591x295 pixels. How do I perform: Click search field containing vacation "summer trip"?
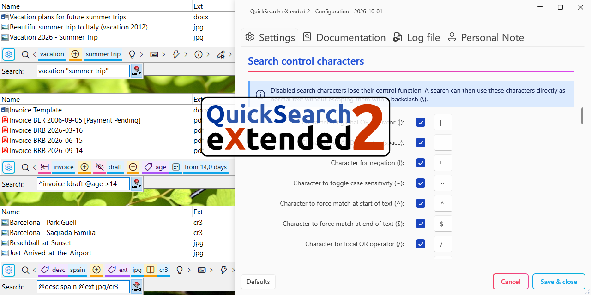(x=83, y=71)
